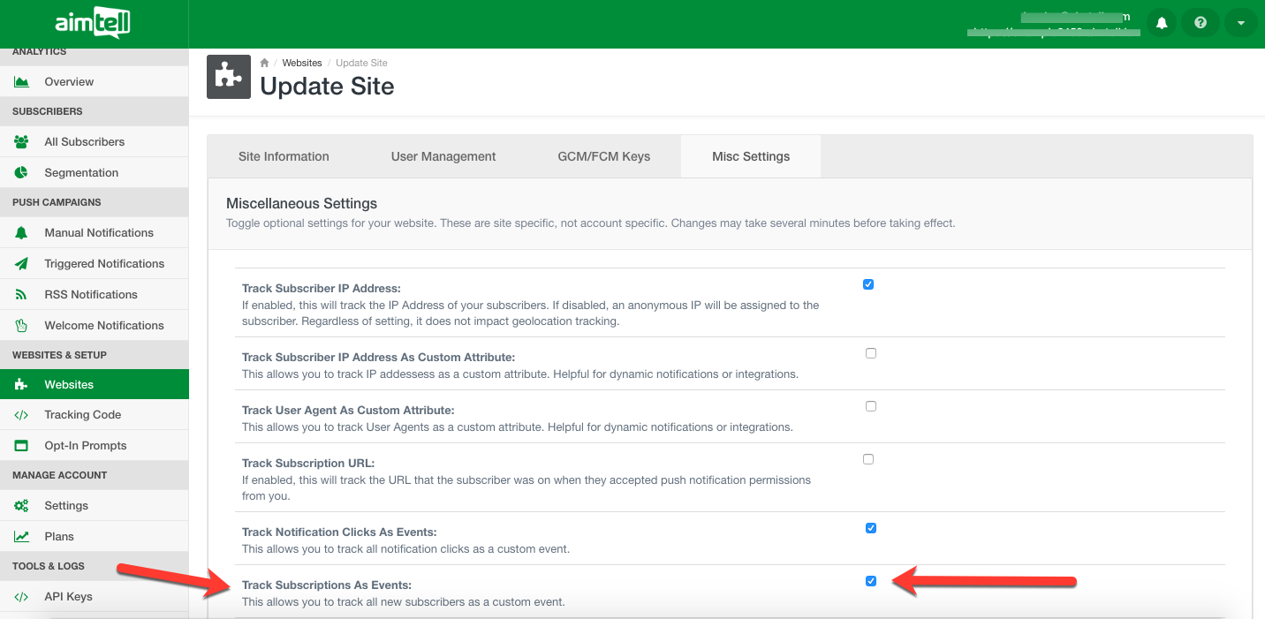
Task: Click the Aimtell logo
Action: point(93,23)
